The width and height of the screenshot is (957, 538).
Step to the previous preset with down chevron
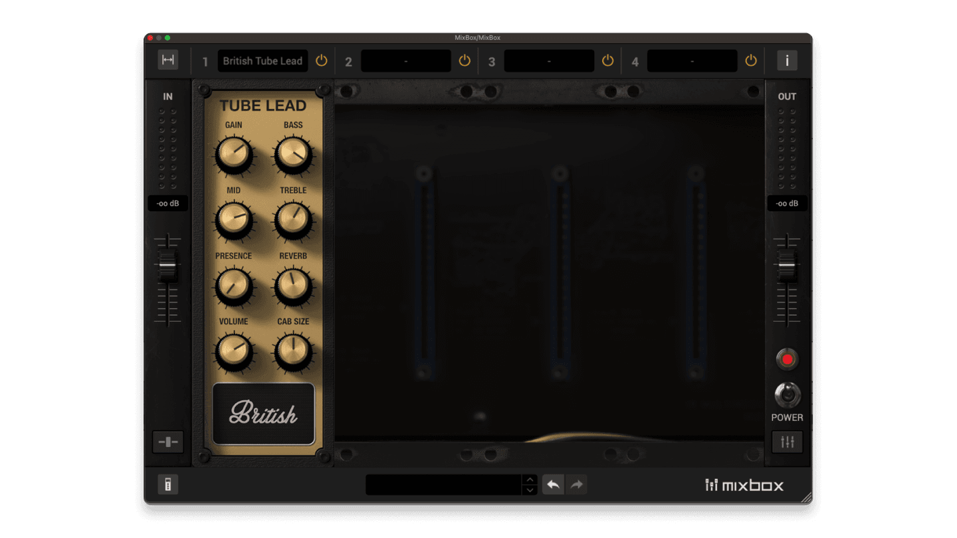[530, 490]
